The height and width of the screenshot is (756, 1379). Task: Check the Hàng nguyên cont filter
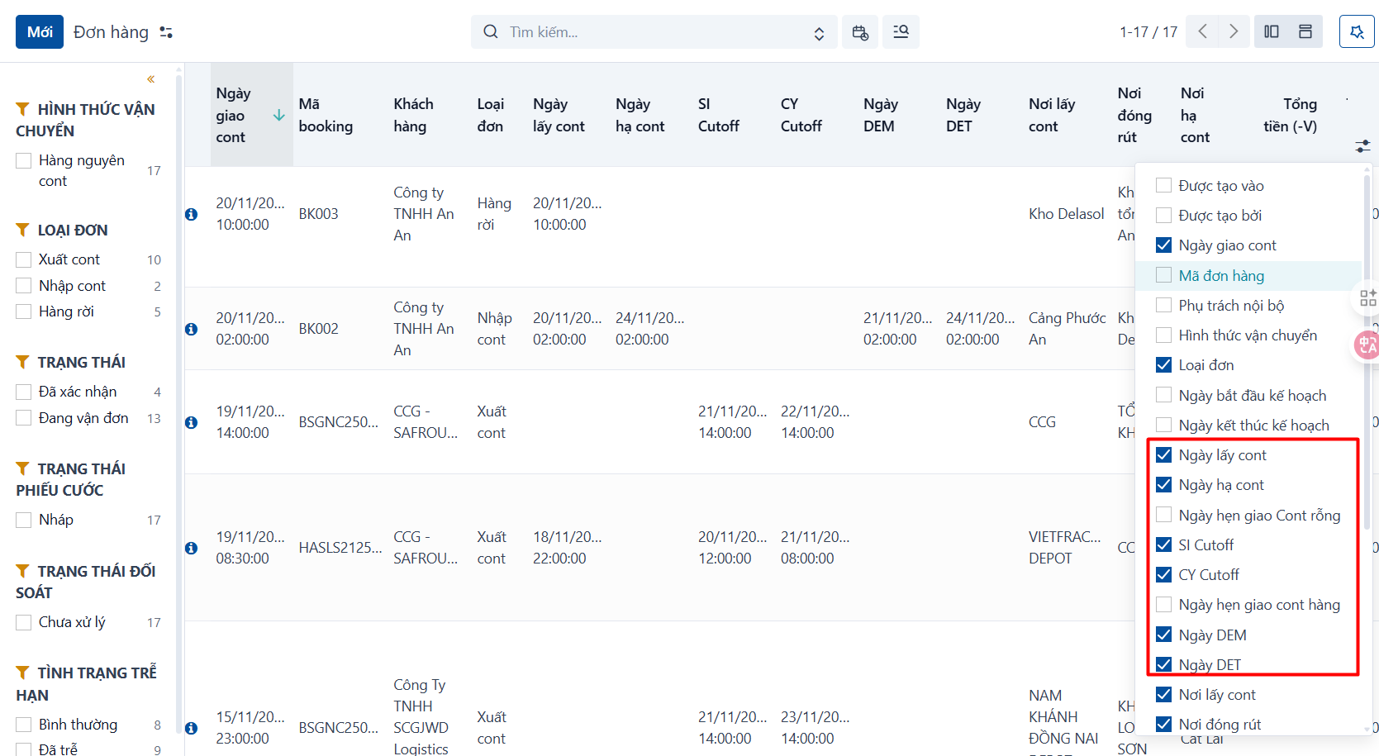(24, 160)
